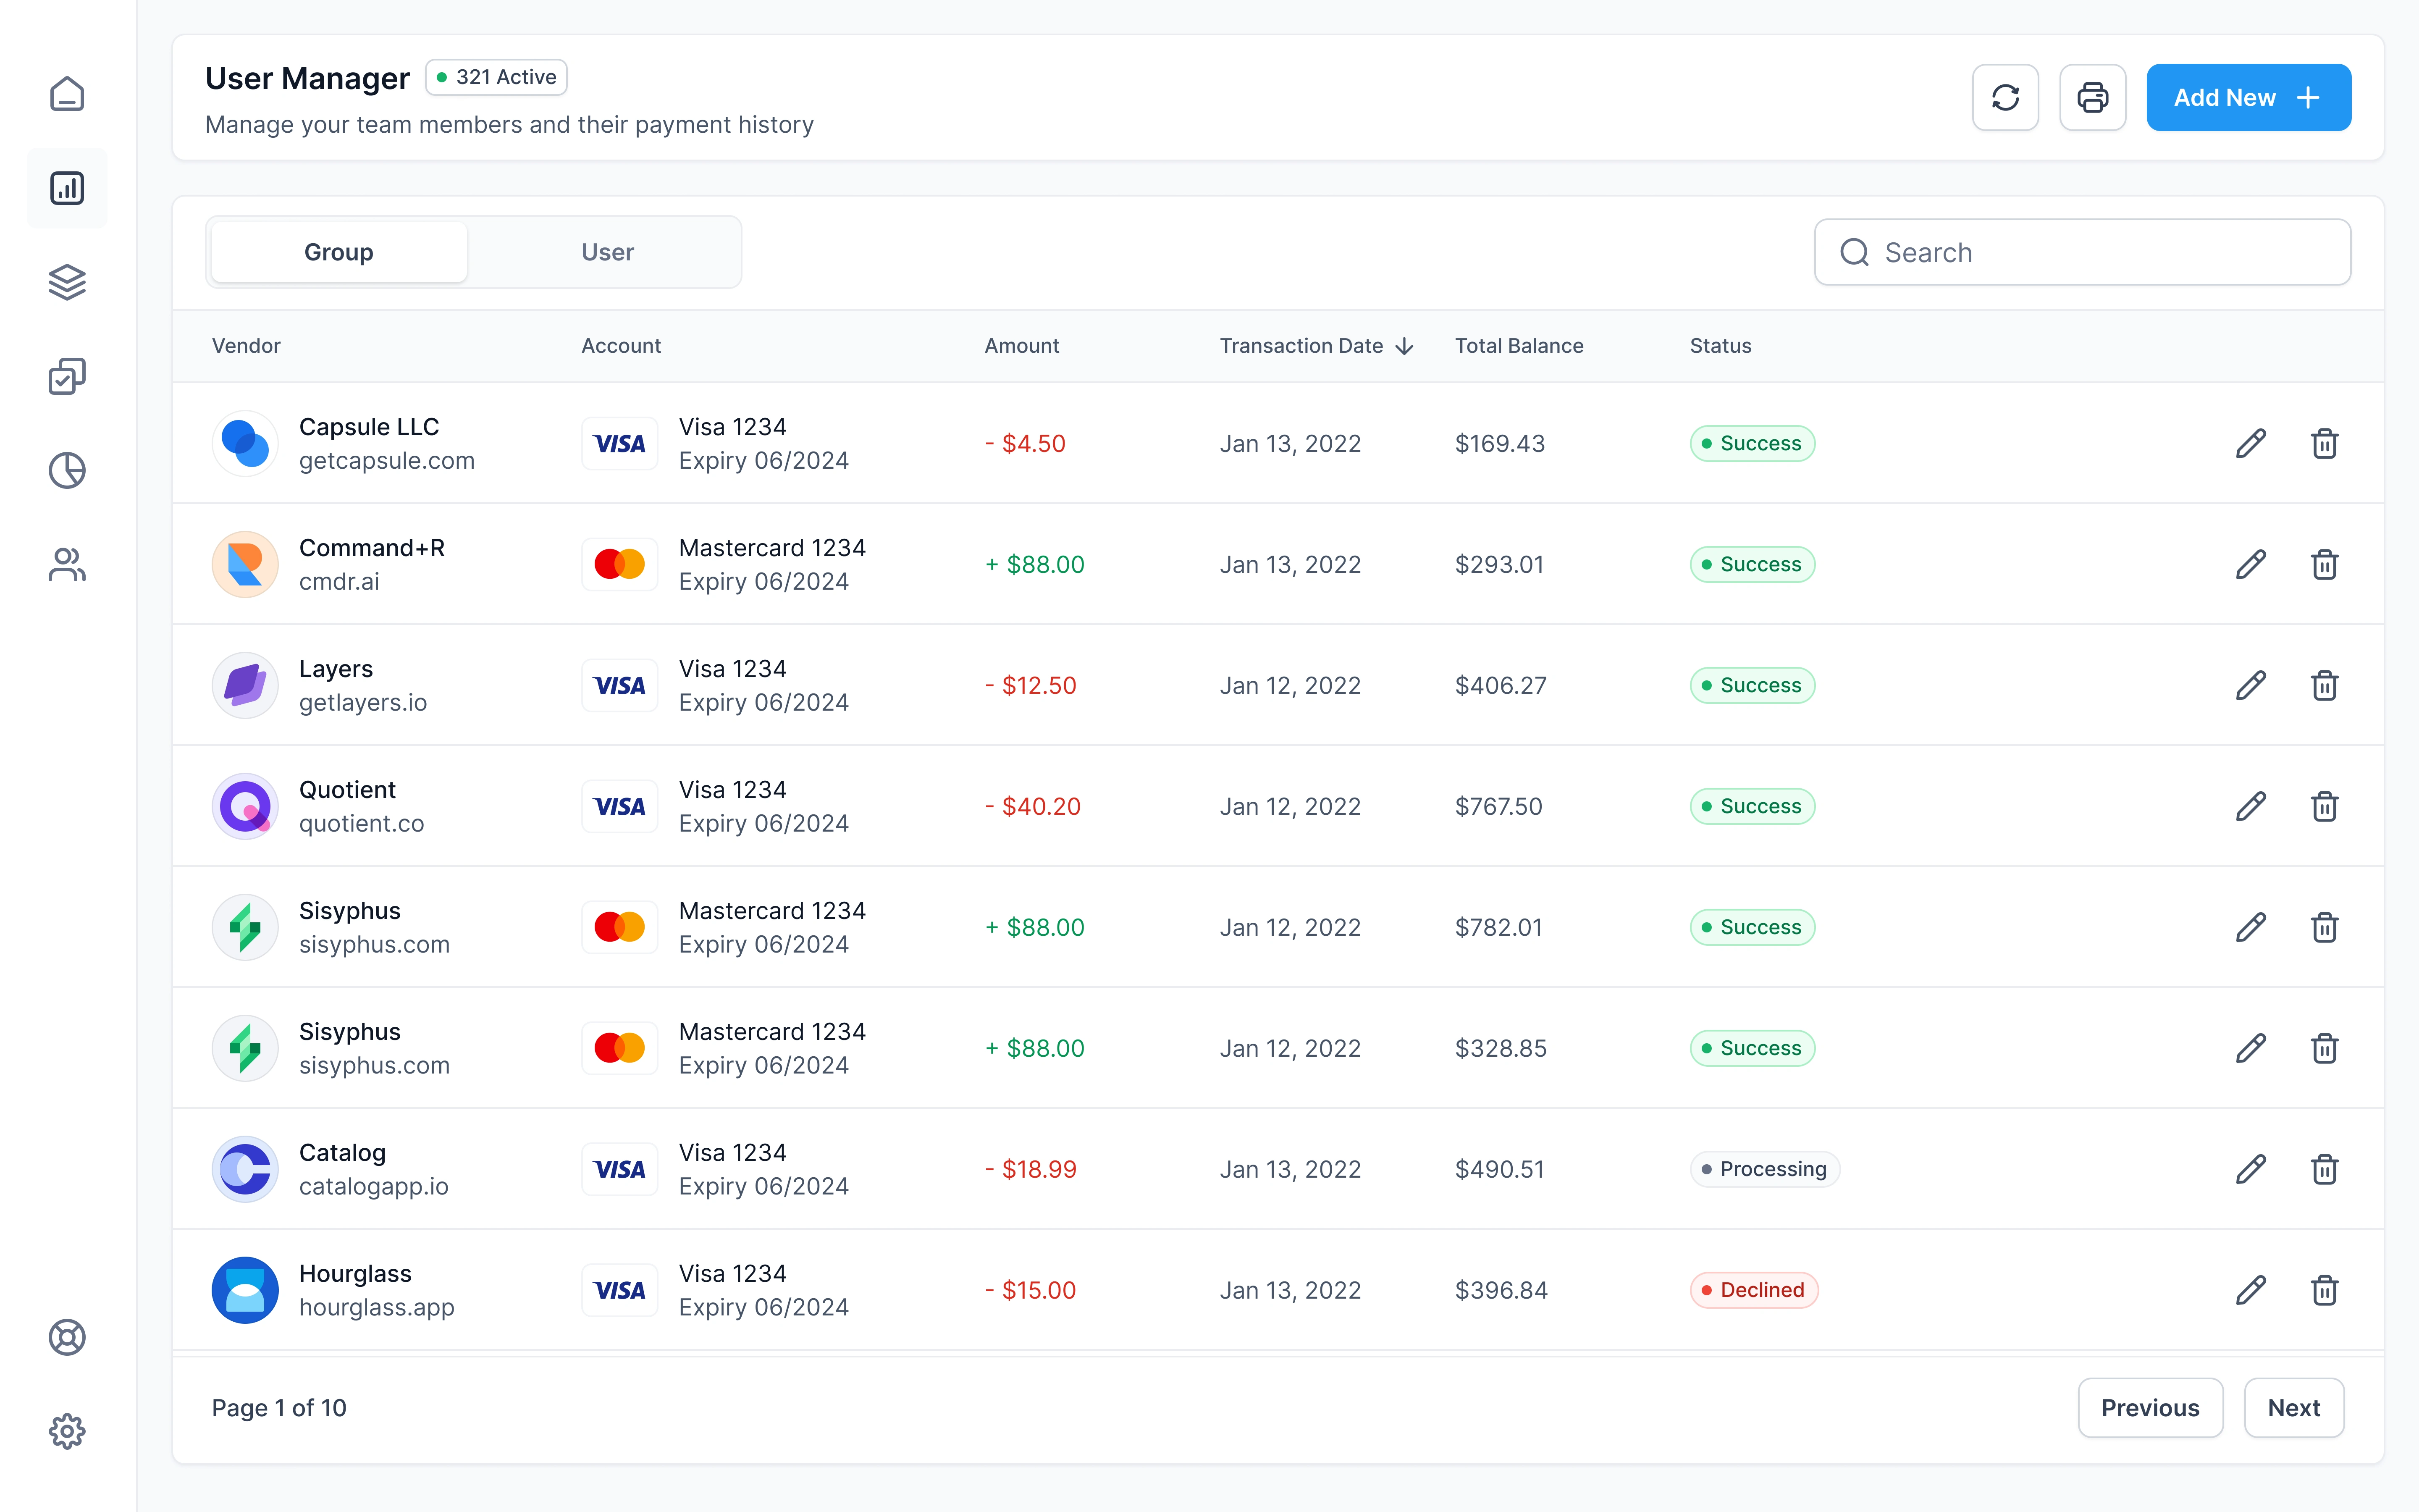
Task: Click the - $40.20 amount
Action: pyautogui.click(x=1033, y=806)
